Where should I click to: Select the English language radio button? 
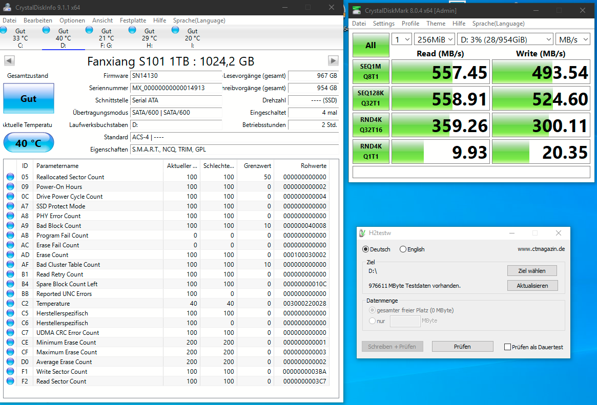403,249
